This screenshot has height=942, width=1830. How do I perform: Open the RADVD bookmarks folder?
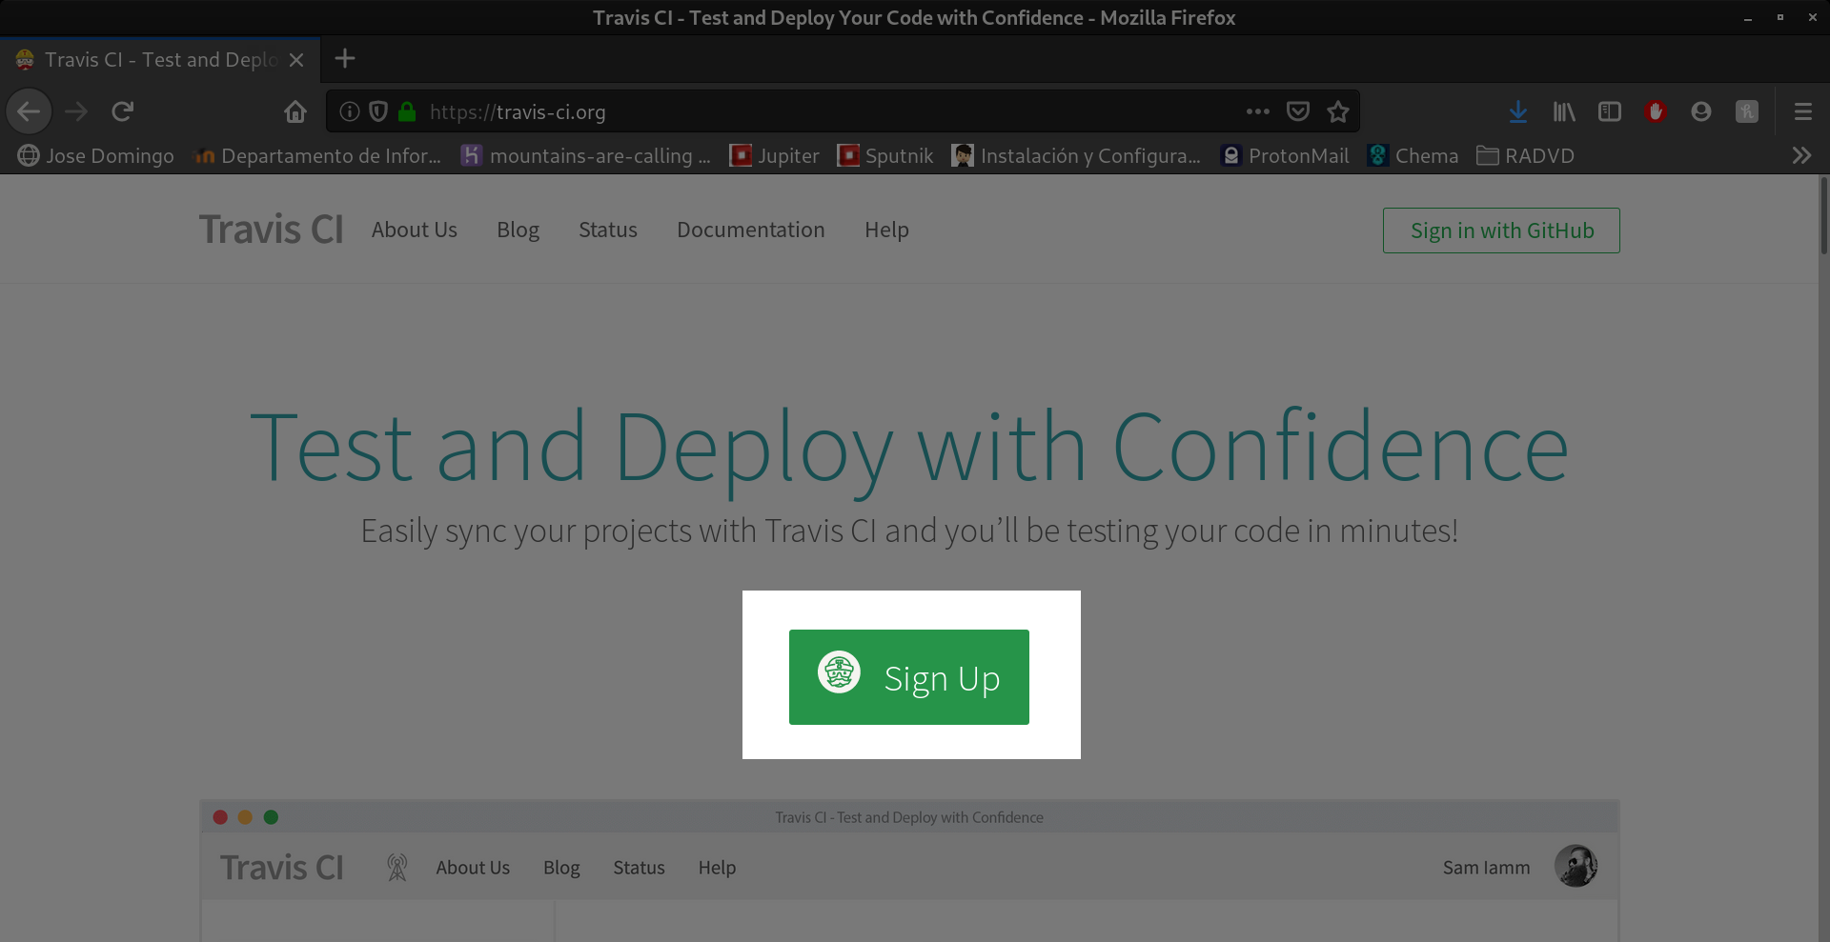pos(1526,155)
